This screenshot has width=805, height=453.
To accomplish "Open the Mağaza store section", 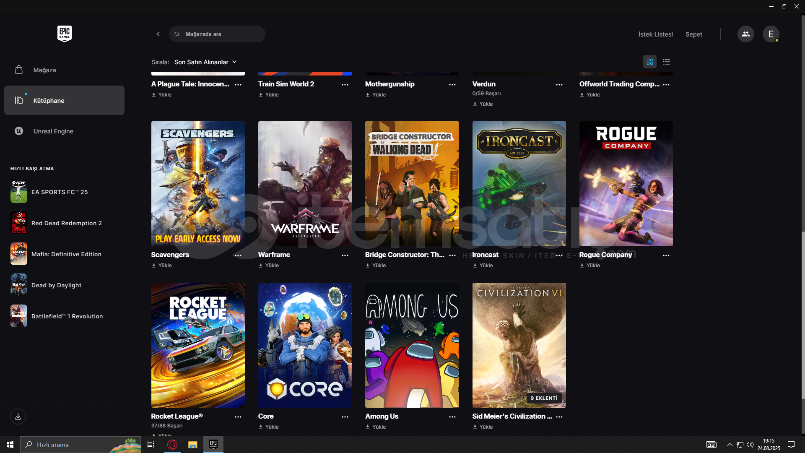I will click(x=64, y=70).
